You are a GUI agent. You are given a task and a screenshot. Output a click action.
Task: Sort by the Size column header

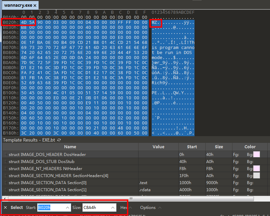tap(219, 147)
